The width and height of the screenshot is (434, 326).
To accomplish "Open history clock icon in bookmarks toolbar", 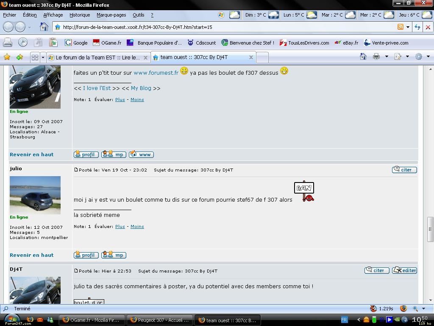I will tap(23, 42).
